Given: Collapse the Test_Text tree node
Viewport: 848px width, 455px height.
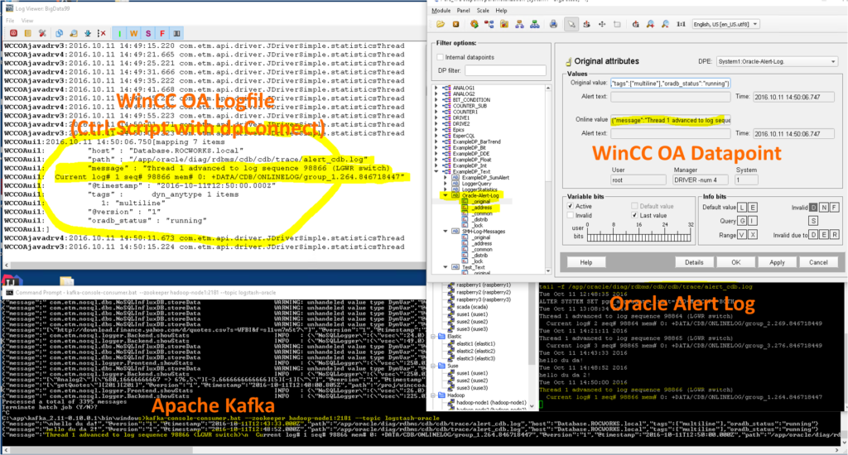Looking at the screenshot, I should [445, 267].
